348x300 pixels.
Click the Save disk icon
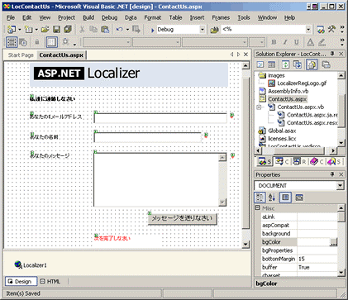pyautogui.click(x=56, y=29)
